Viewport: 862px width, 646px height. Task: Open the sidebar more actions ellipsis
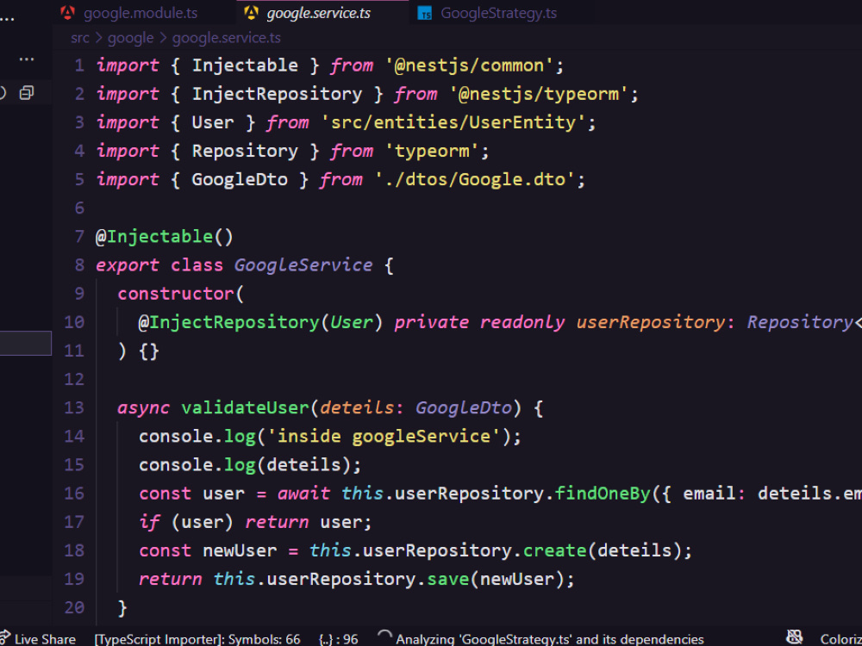point(27,59)
